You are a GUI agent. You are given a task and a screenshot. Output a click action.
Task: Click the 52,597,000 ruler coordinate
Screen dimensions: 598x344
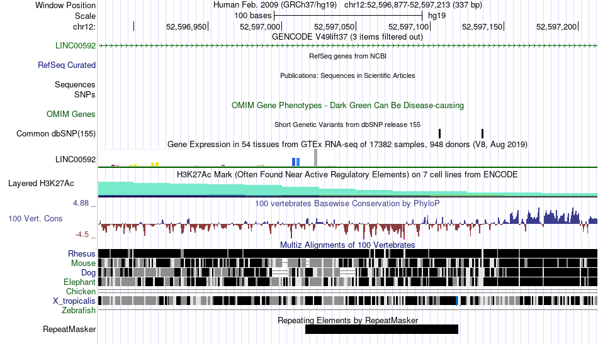click(260, 27)
